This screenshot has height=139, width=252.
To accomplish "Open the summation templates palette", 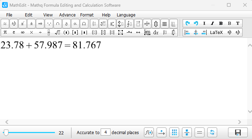I will point(120,24).
